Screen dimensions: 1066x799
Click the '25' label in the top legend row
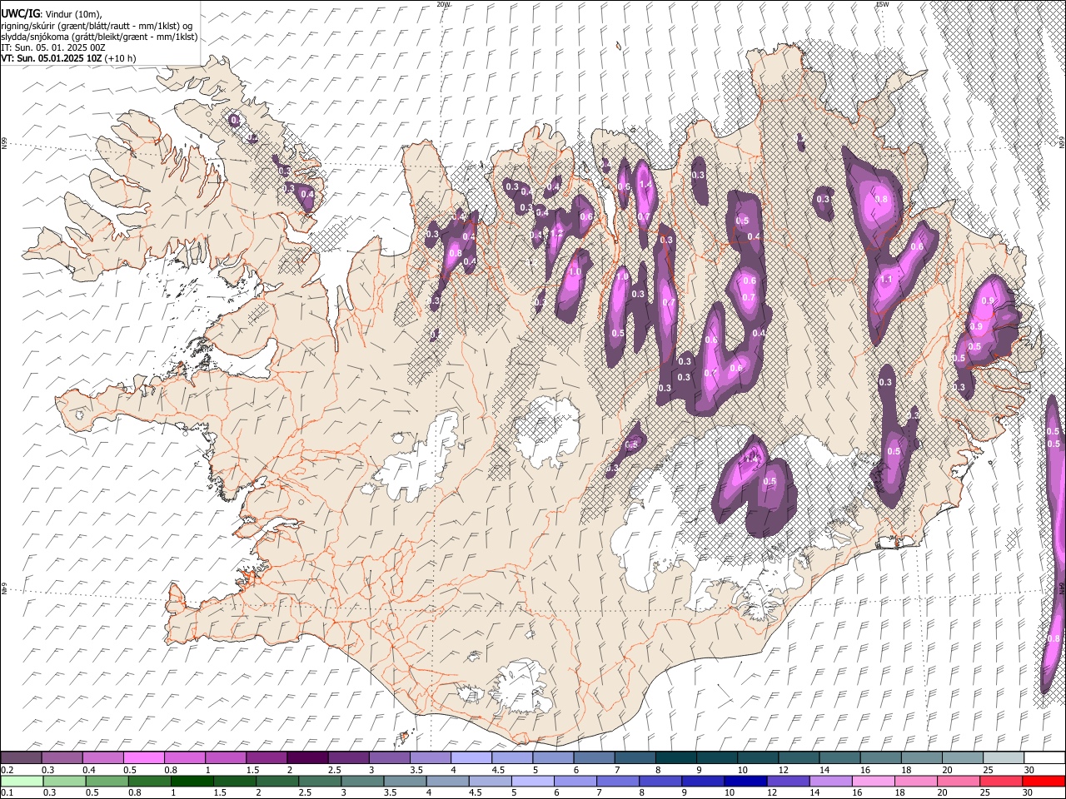click(x=988, y=770)
